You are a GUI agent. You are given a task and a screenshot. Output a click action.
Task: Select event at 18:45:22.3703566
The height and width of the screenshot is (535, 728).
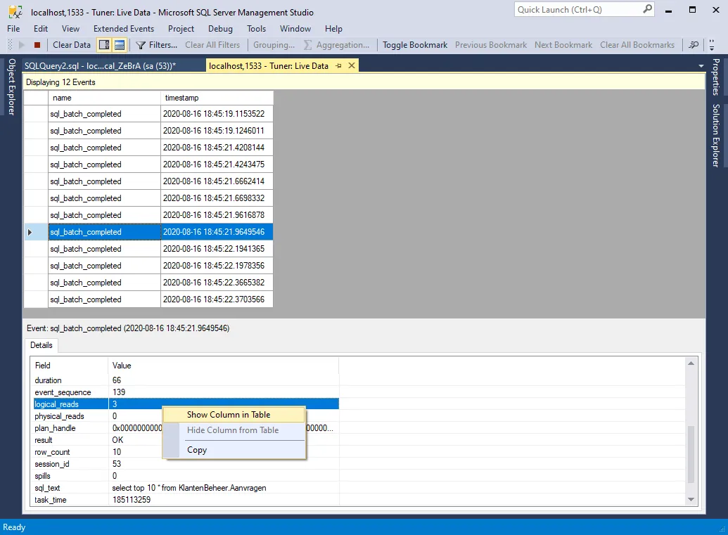160,299
